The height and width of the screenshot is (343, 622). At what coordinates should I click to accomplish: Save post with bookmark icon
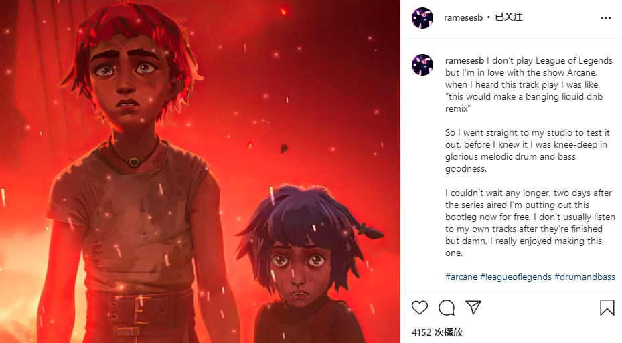pos(607,308)
